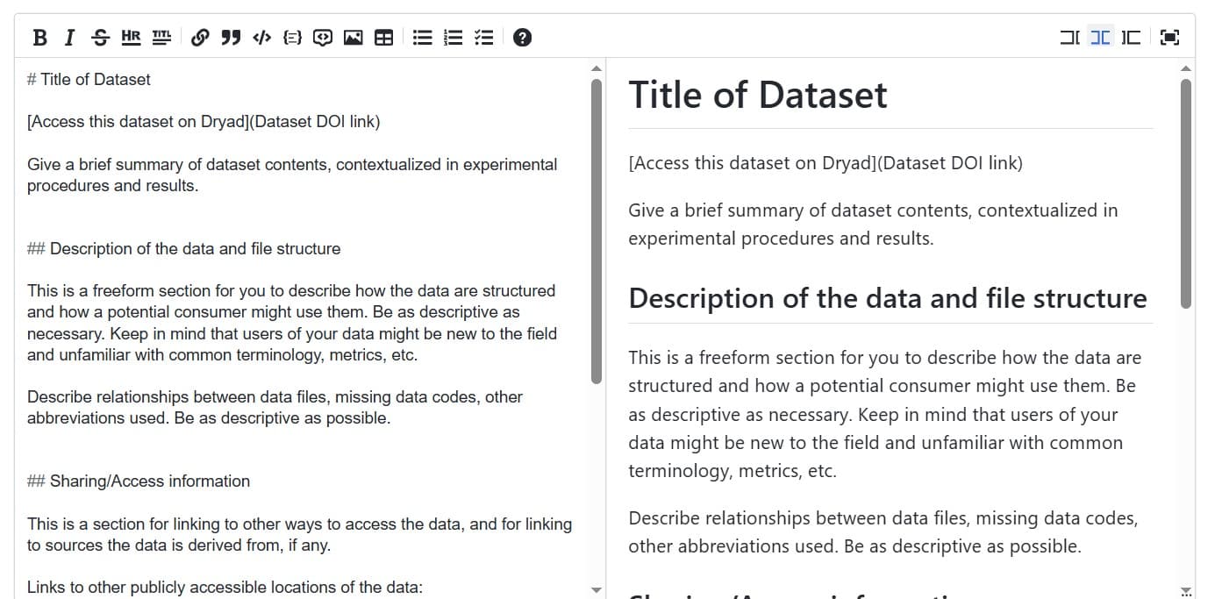The image size is (1222, 599).
Task: Click the '# Title of Dataset' line in editor
Action: (89, 79)
